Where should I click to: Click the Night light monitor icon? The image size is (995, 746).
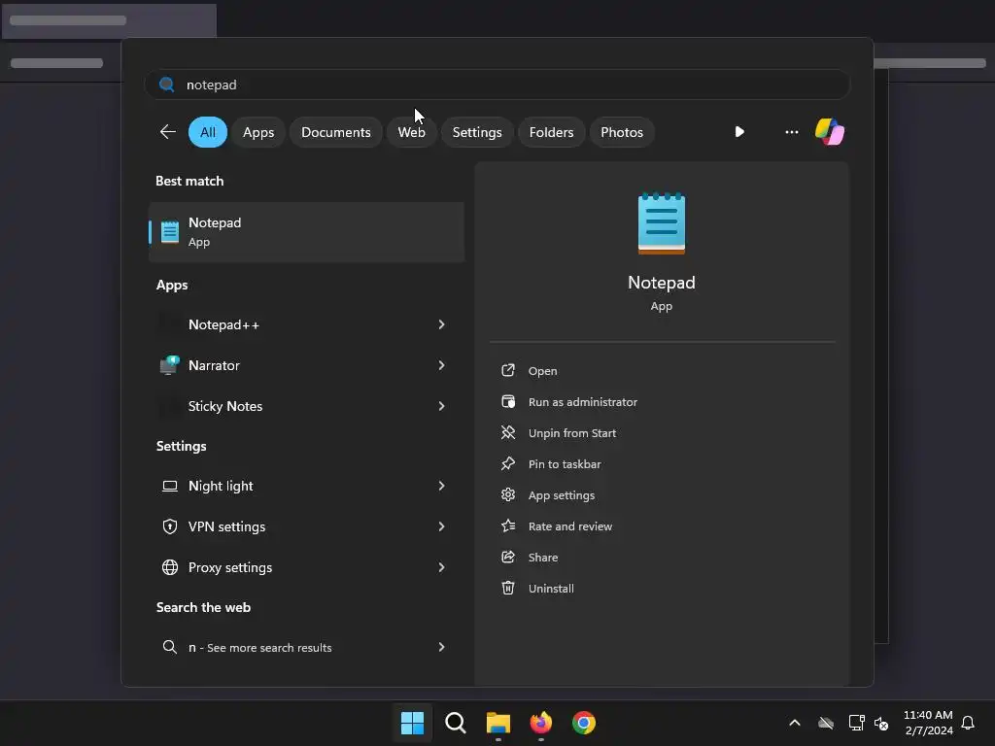point(169,486)
